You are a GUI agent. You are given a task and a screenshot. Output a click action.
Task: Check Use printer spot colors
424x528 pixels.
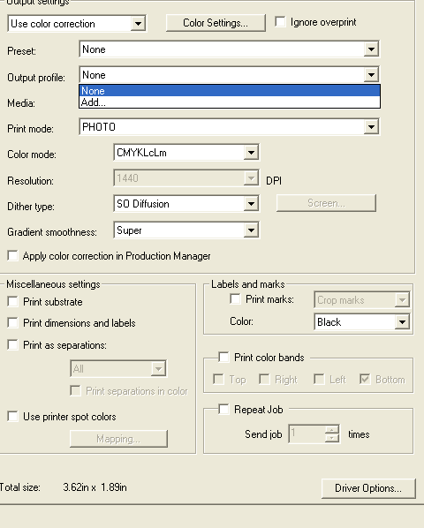pos(12,416)
